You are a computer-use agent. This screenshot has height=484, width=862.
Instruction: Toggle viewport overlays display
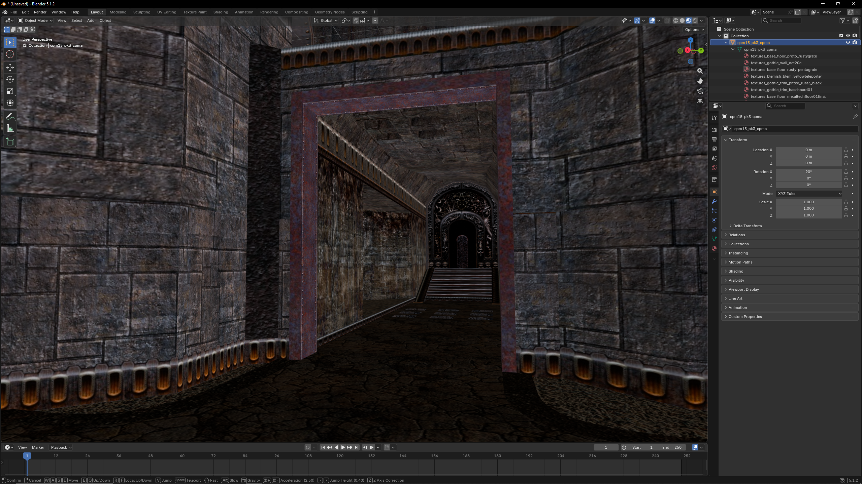pyautogui.click(x=652, y=21)
